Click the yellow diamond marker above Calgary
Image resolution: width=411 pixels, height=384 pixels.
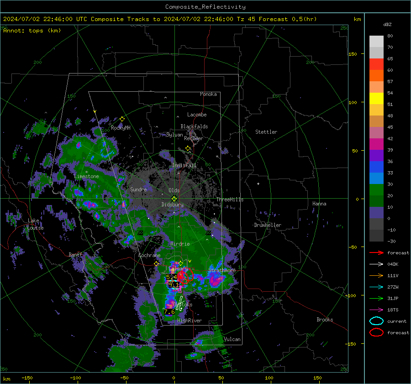(x=180, y=263)
